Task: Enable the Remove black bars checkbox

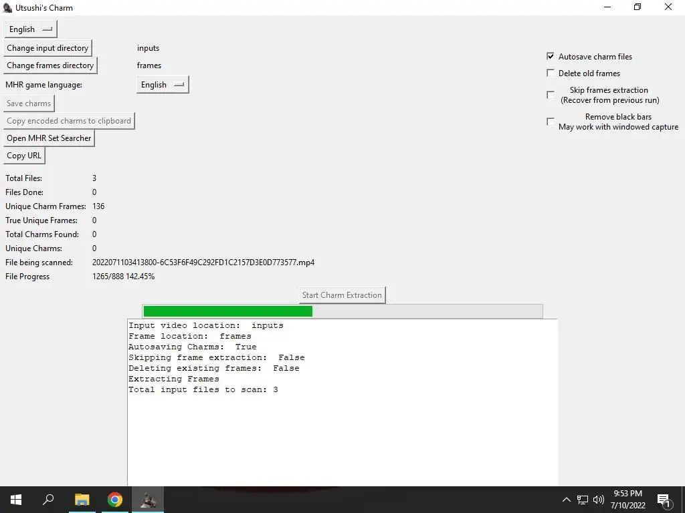Action: (x=551, y=122)
